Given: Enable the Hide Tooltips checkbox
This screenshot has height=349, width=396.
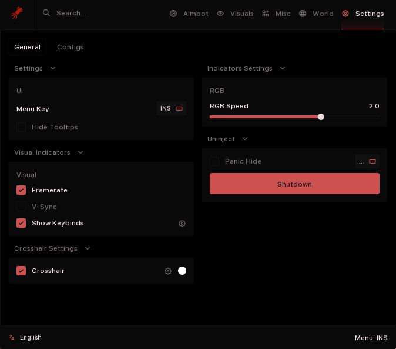Looking at the screenshot, I should click(21, 127).
